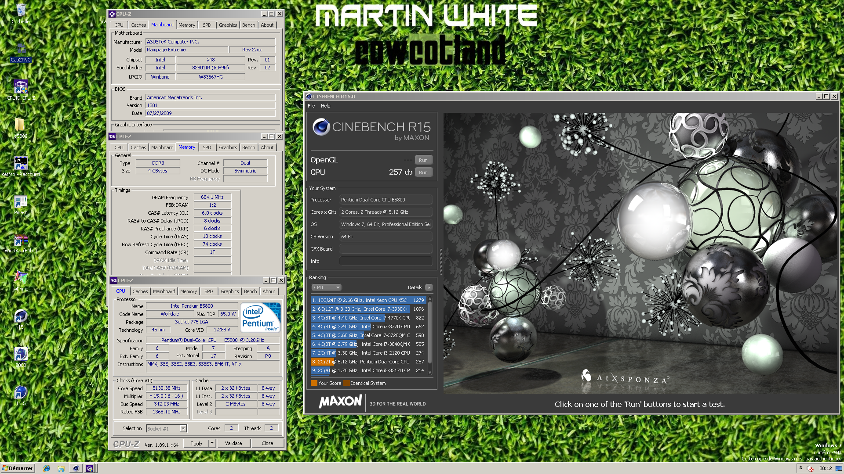This screenshot has width=844, height=474.
Task: Switch to Cinebench via its taskbar button
Action: 76,468
